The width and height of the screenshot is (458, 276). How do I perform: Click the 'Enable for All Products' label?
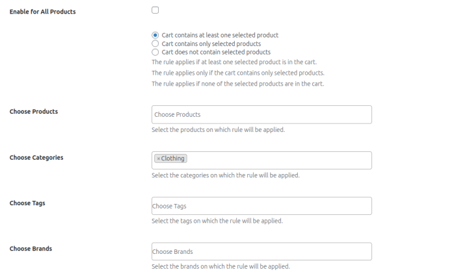click(42, 12)
